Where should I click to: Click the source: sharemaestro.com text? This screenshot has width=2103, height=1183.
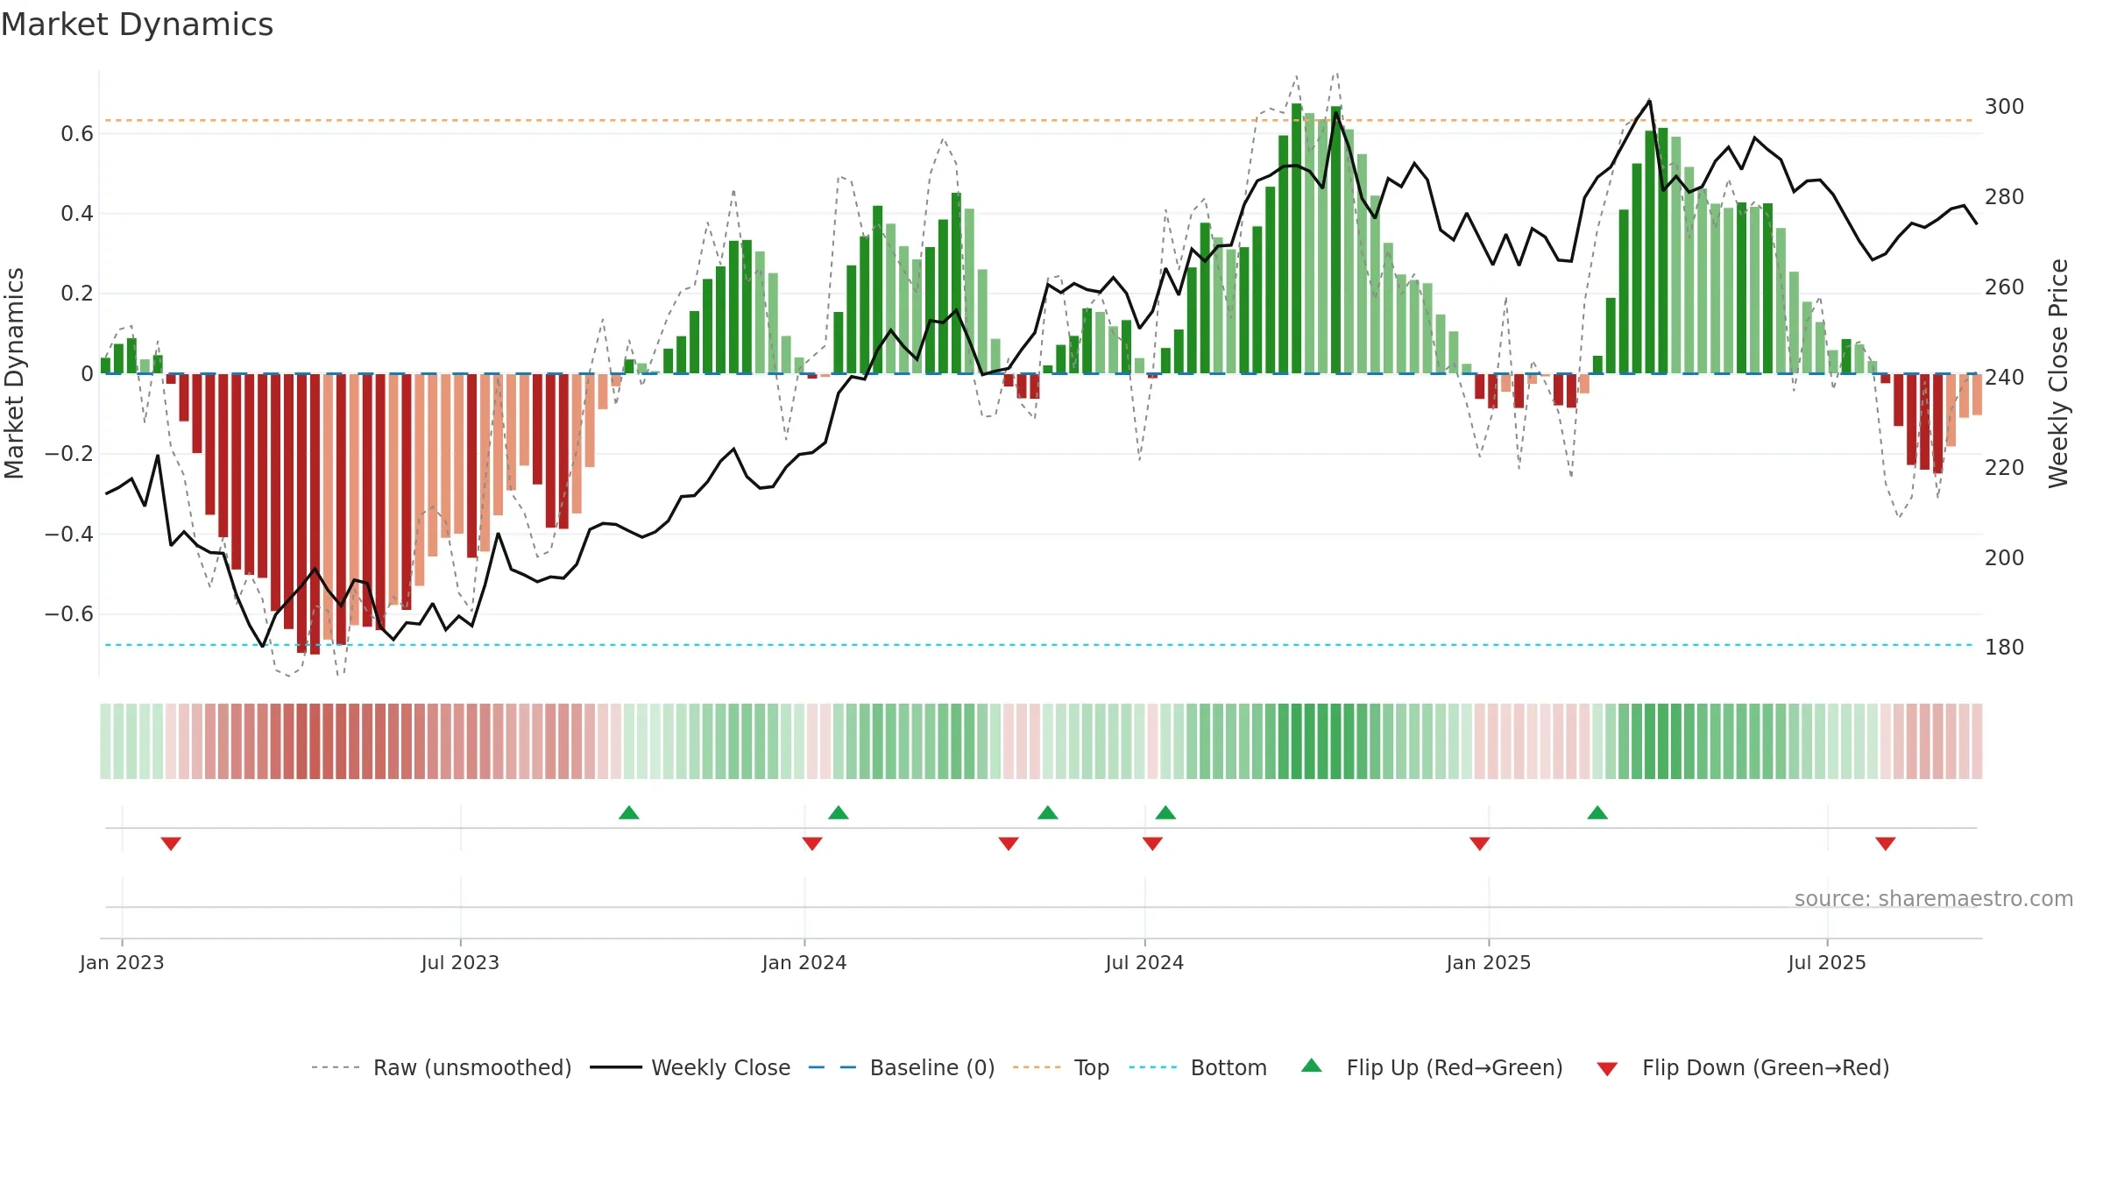click(x=1934, y=899)
